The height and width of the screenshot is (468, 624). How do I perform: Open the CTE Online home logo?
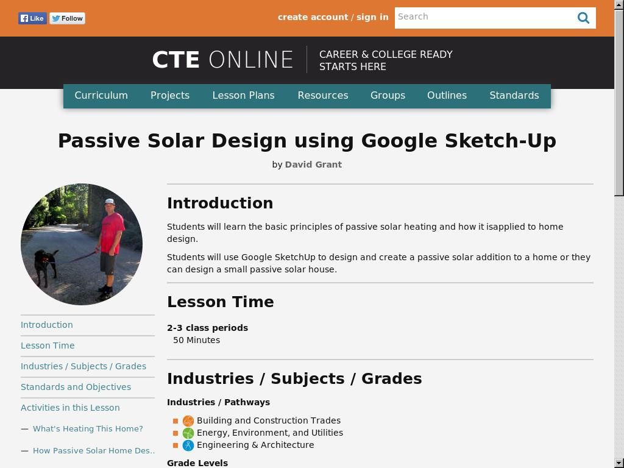(222, 60)
